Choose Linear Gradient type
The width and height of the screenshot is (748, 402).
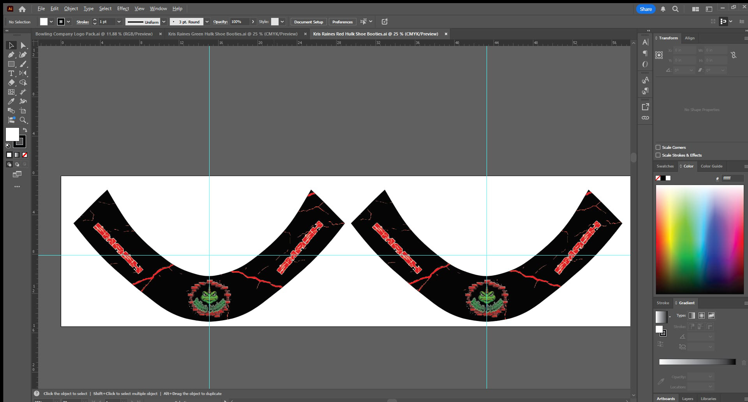692,316
